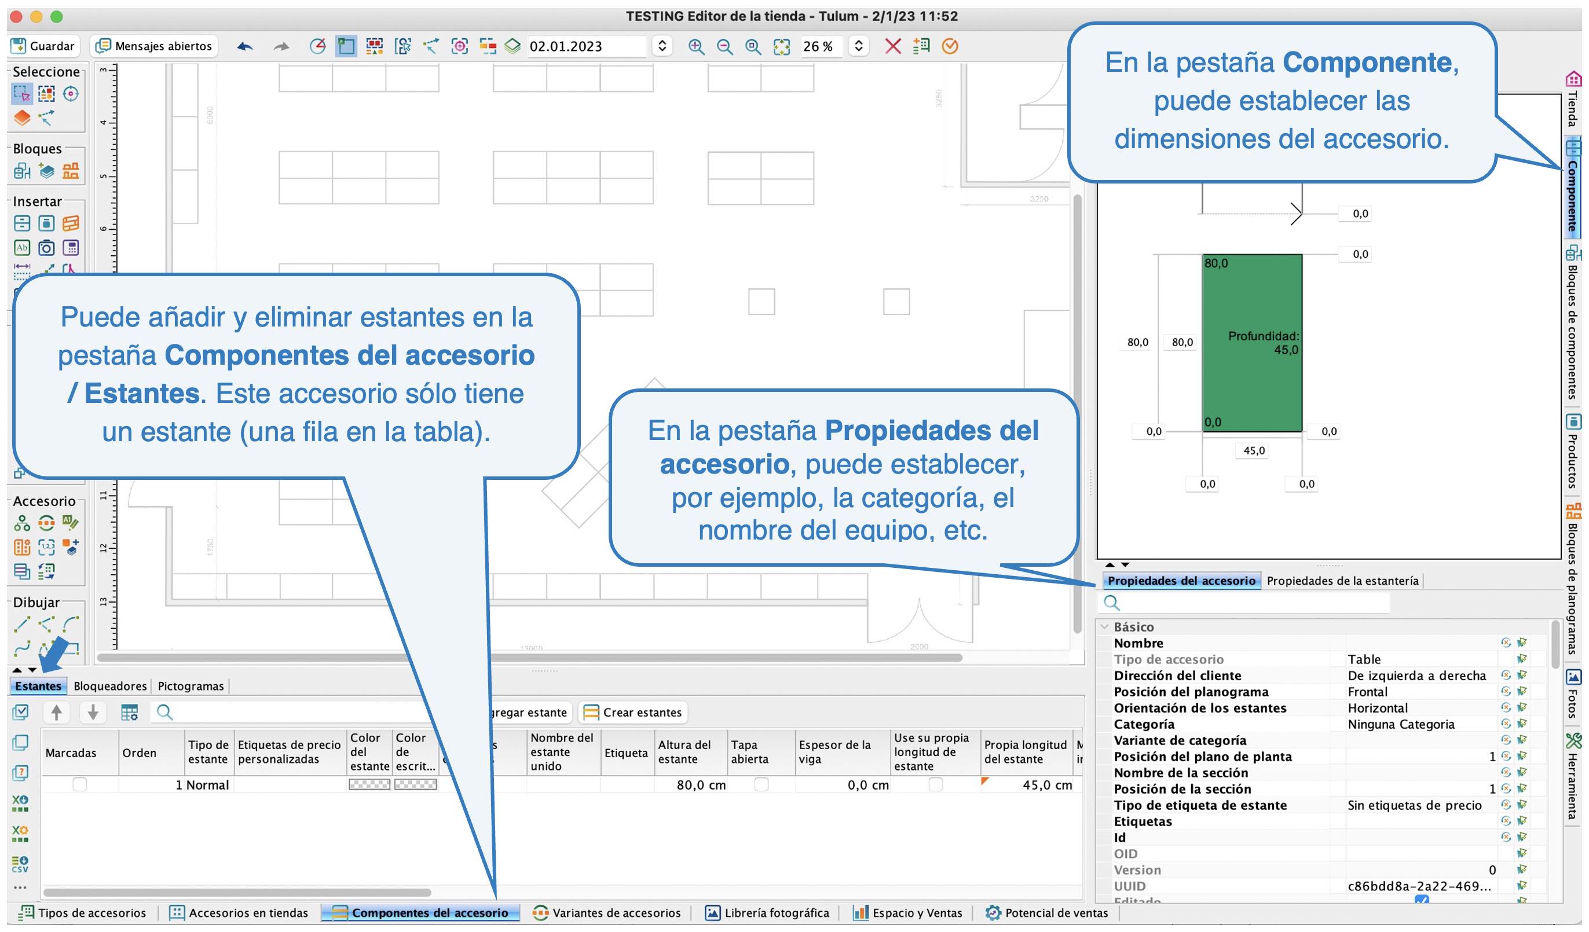Open the Potencial de ventas bottom tab
Image resolution: width=1589 pixels, height=932 pixels.
(1047, 913)
